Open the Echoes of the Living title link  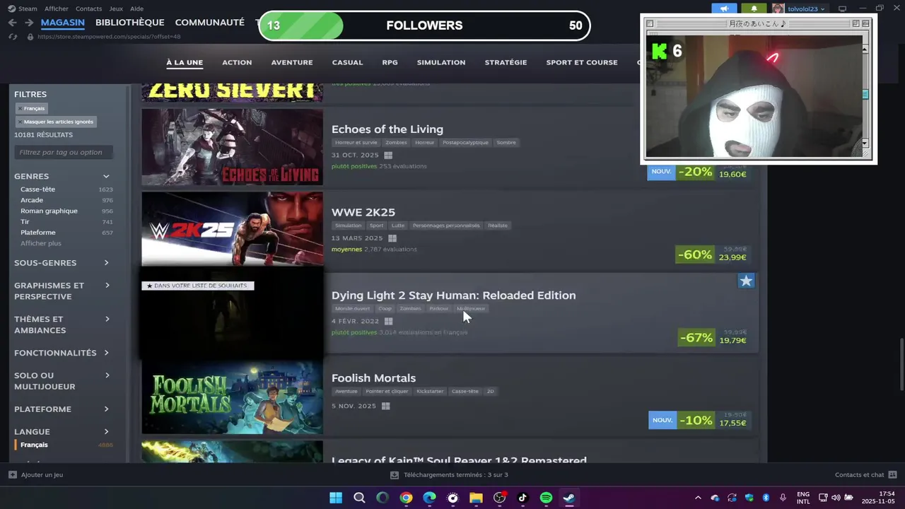(387, 129)
